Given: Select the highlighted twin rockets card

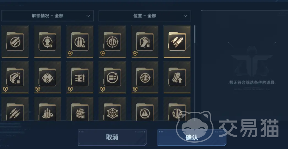Looking at the screenshot, I should [177, 42].
